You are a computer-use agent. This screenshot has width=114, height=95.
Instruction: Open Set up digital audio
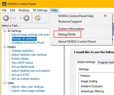tap(23, 67)
